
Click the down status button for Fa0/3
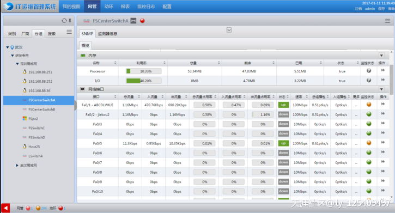point(283,124)
